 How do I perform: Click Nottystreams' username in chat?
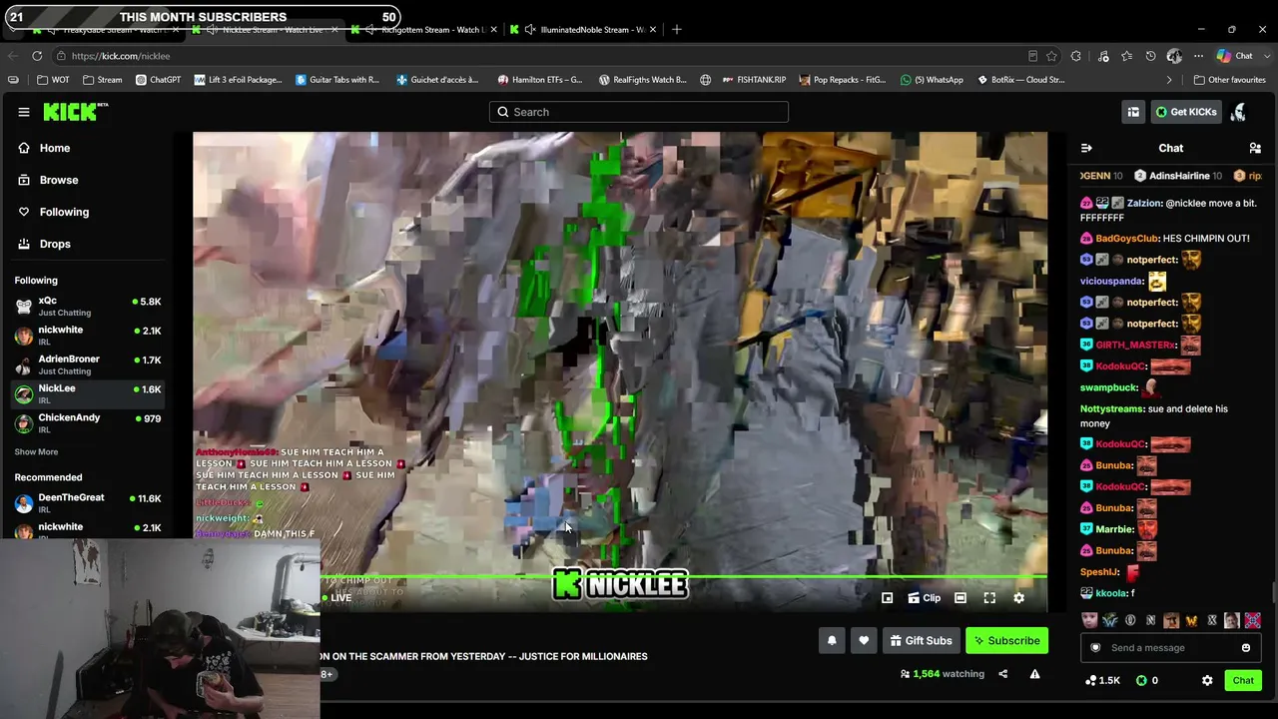click(1113, 408)
